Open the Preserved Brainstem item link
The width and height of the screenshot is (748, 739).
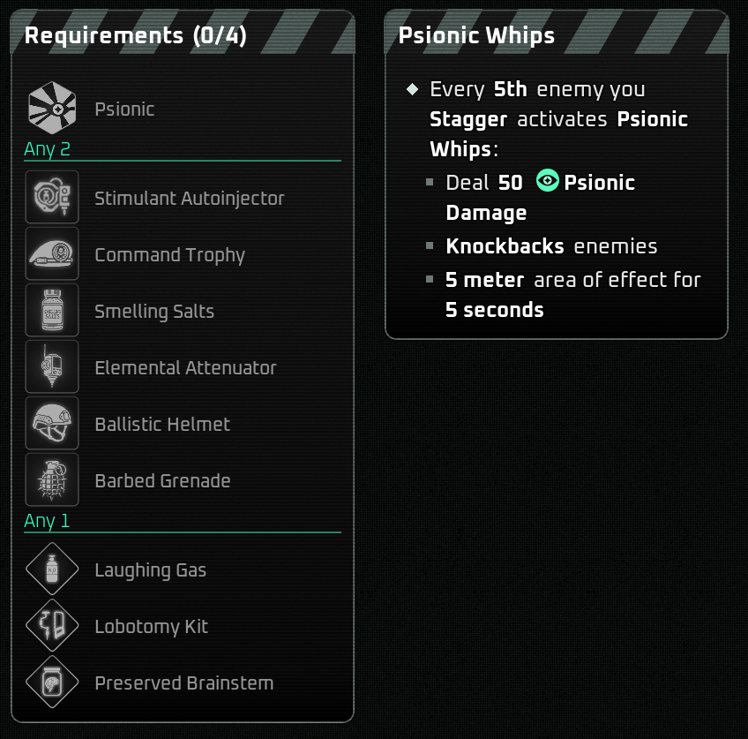(183, 682)
